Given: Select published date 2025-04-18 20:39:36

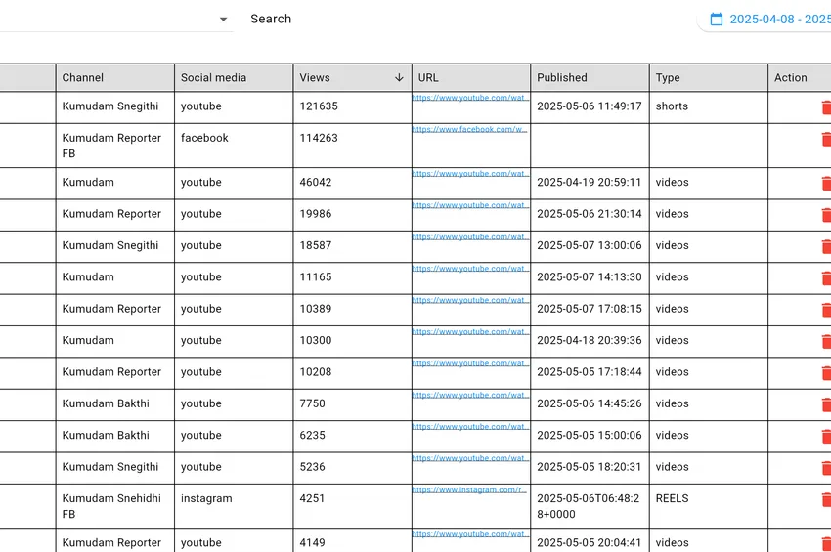Looking at the screenshot, I should pos(589,340).
